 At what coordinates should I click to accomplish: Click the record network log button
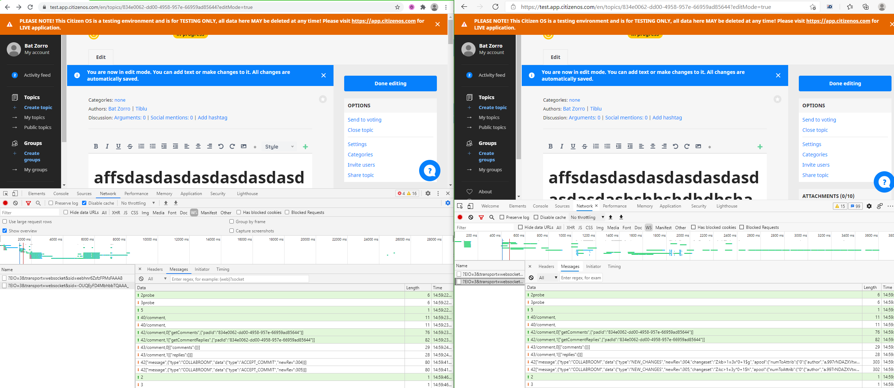[5, 203]
